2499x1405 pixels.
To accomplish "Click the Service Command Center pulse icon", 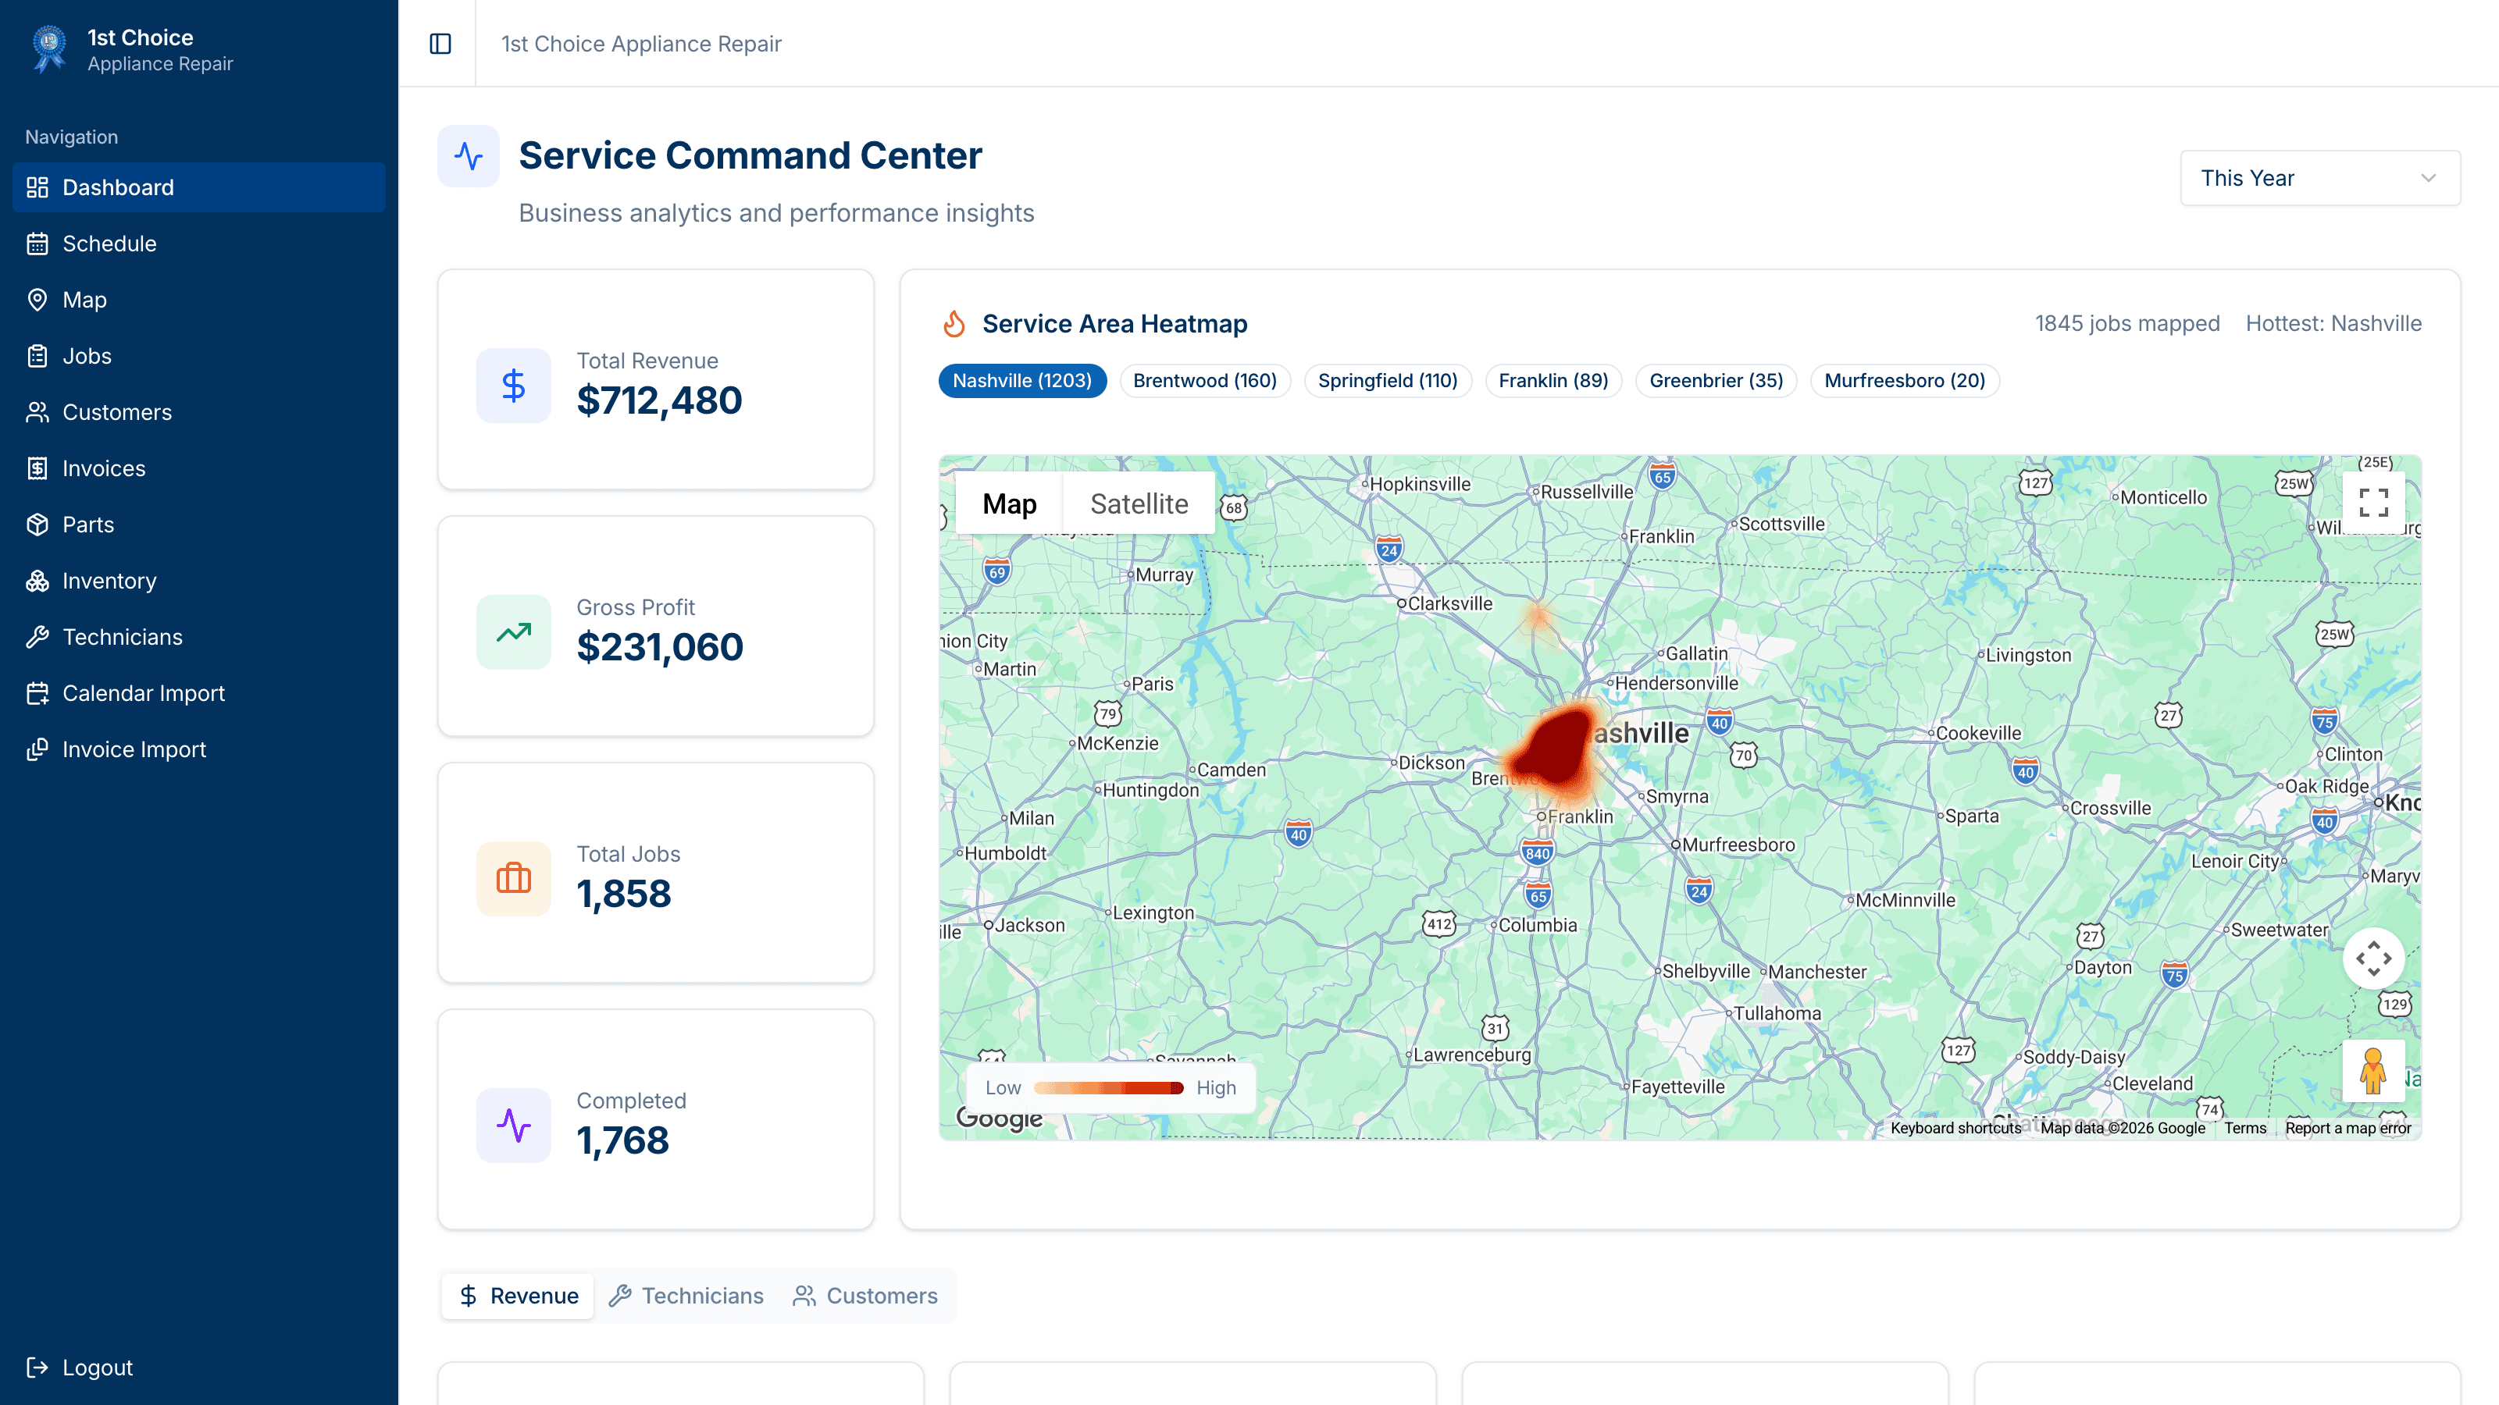I will (x=469, y=156).
